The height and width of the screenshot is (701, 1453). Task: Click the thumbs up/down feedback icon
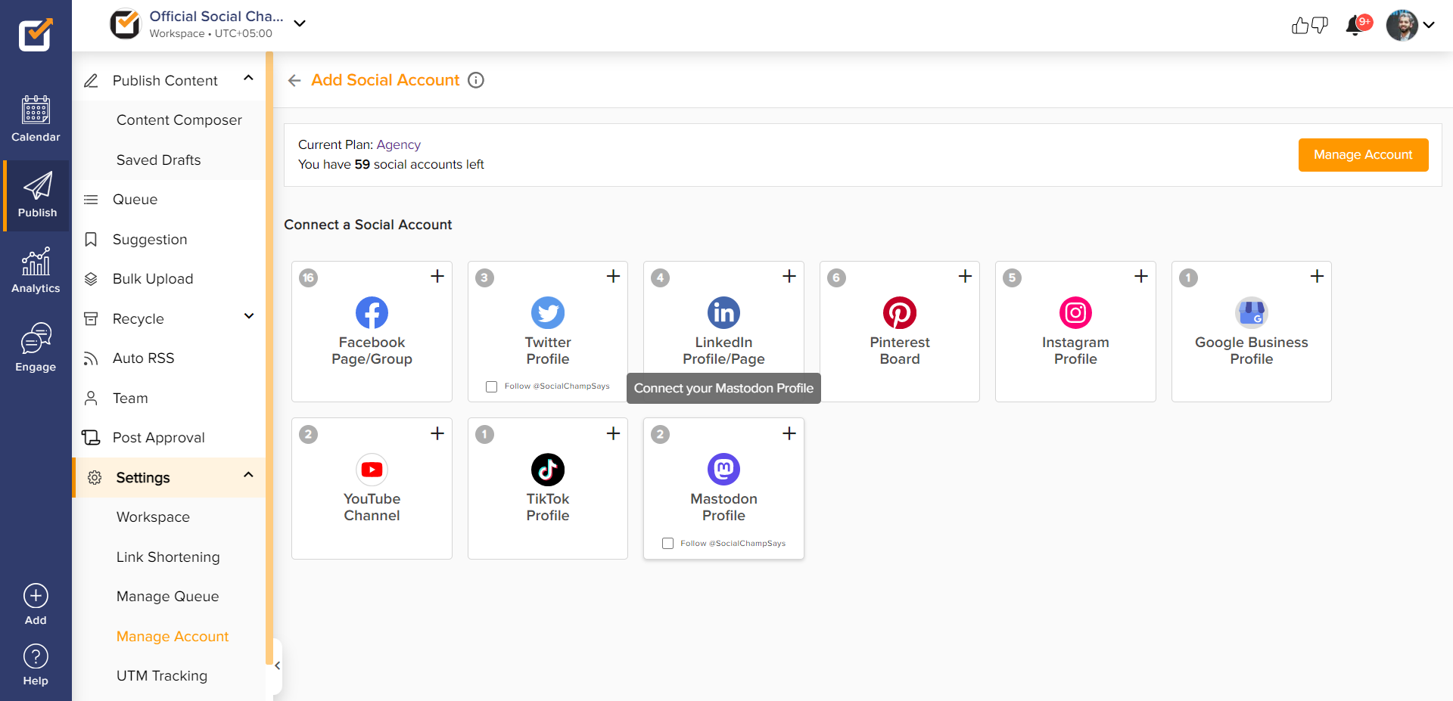pos(1310,25)
